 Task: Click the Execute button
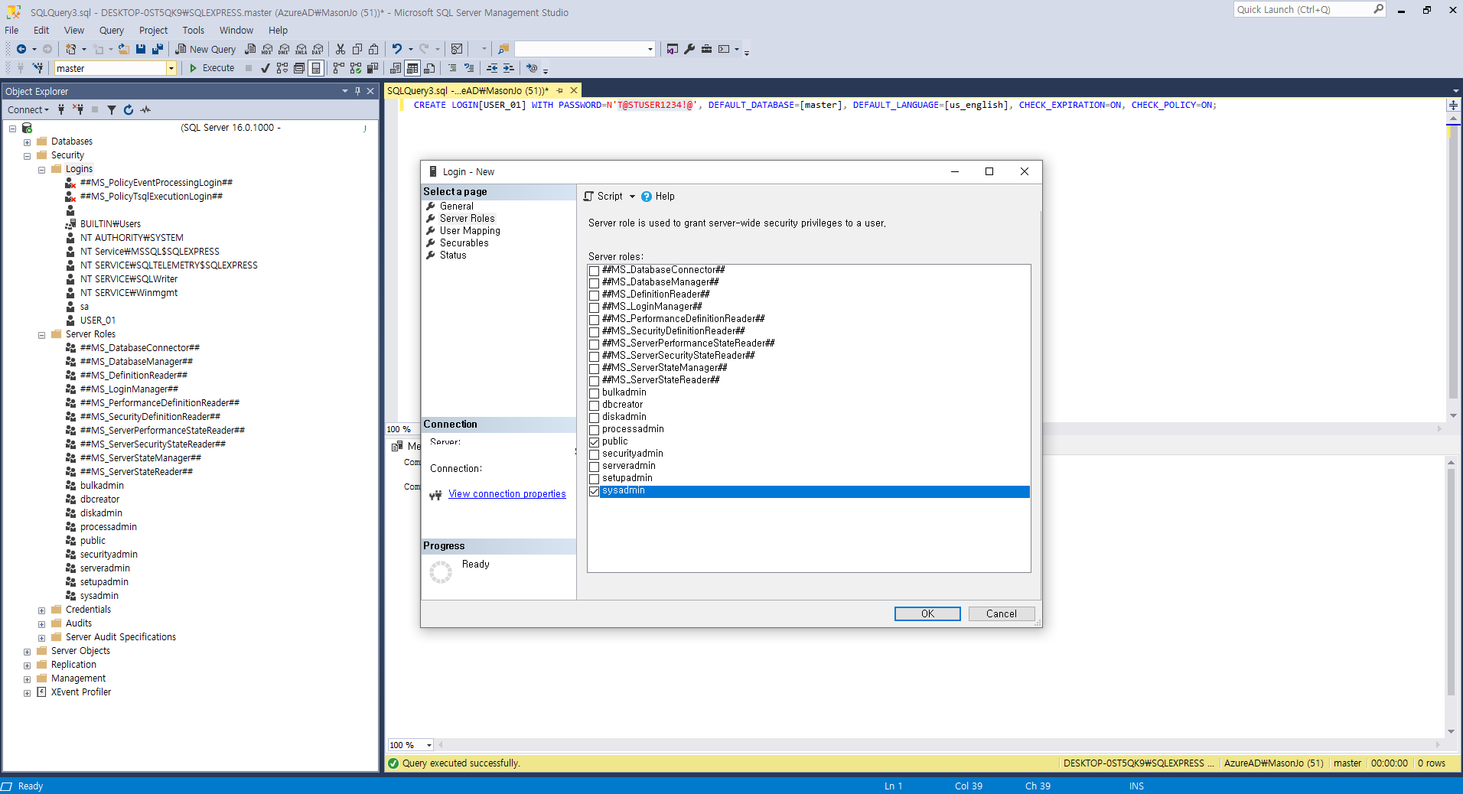(x=212, y=68)
